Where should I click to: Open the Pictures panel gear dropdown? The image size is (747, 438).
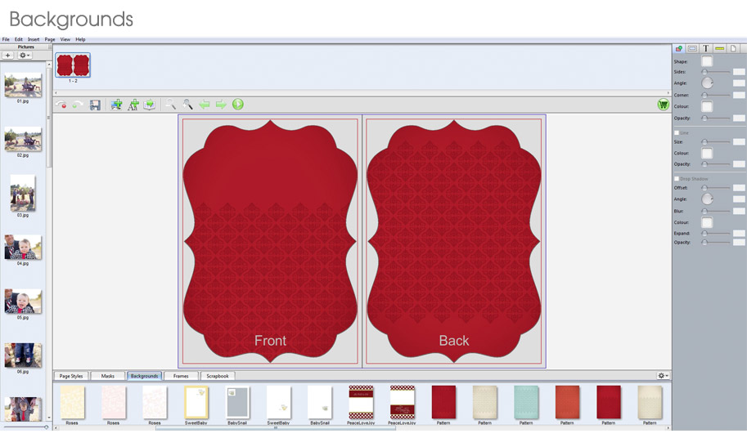(x=25, y=56)
